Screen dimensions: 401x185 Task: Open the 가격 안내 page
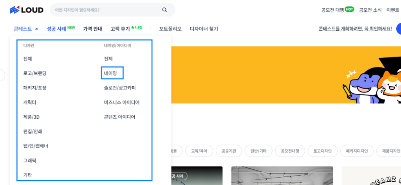tap(92, 29)
